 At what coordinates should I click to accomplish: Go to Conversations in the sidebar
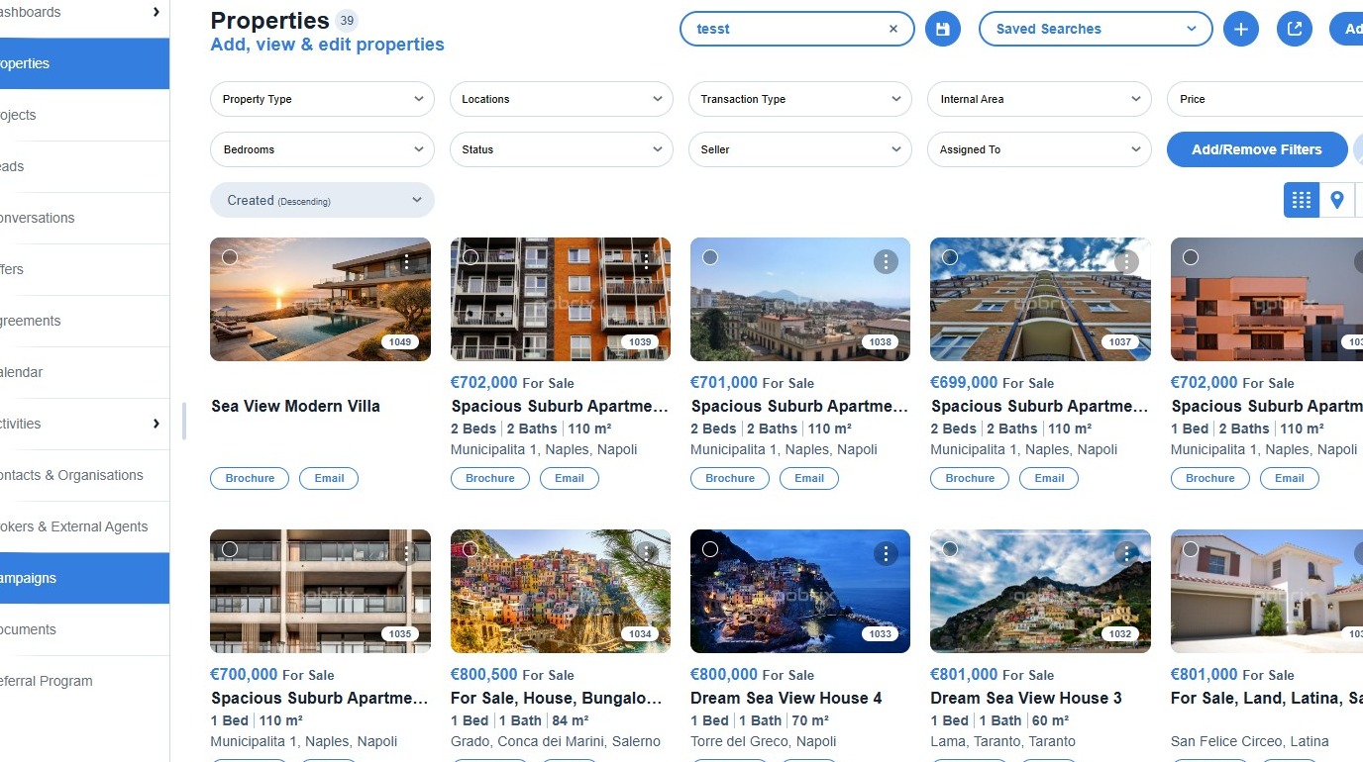pos(84,218)
